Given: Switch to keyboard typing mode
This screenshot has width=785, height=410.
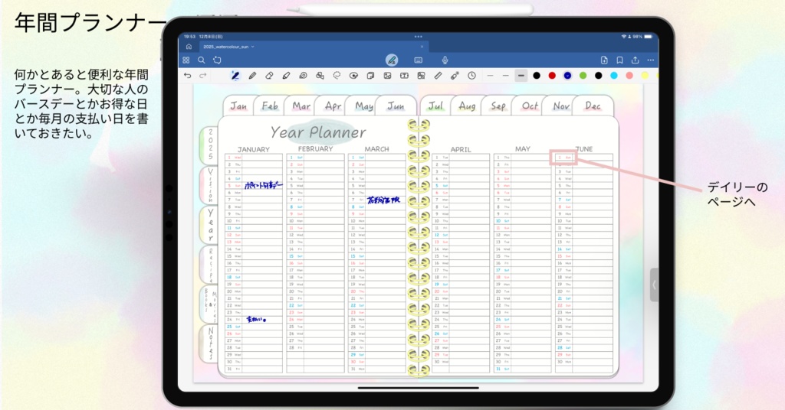Looking at the screenshot, I should (419, 60).
